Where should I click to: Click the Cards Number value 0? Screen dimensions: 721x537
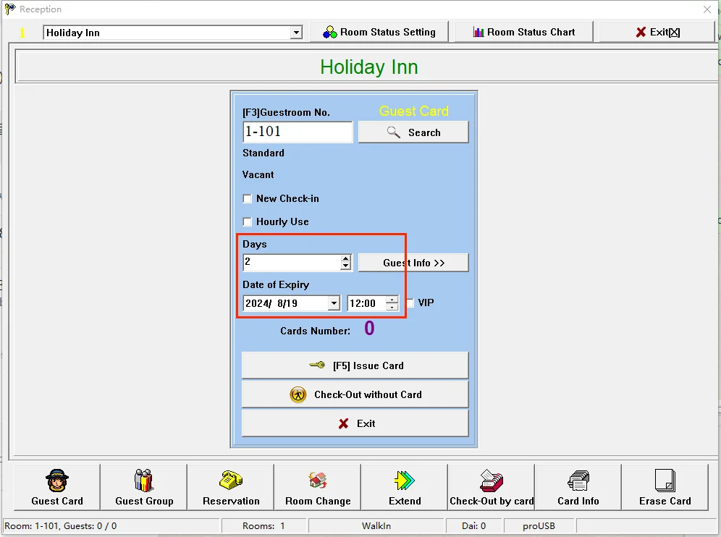click(369, 329)
